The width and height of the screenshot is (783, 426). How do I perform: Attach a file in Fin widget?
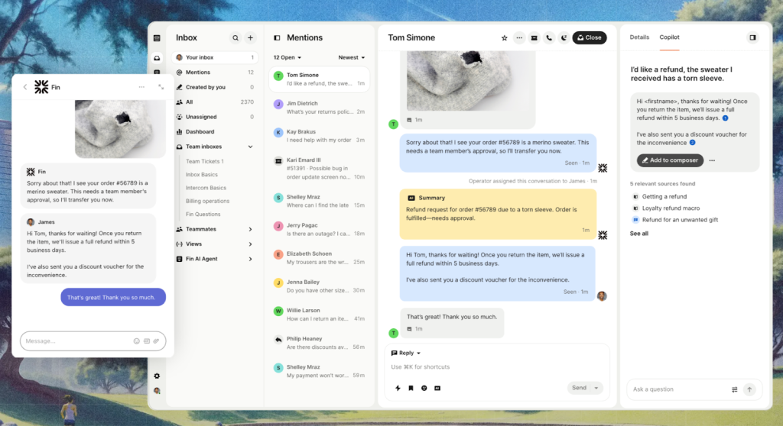pos(156,341)
